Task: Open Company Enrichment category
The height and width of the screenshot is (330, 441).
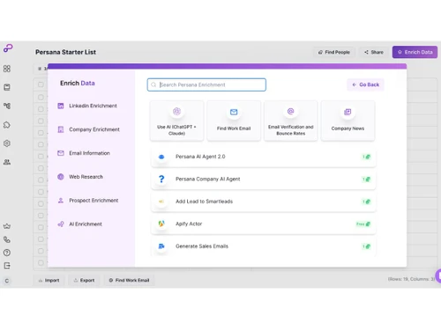Action: pos(88,129)
